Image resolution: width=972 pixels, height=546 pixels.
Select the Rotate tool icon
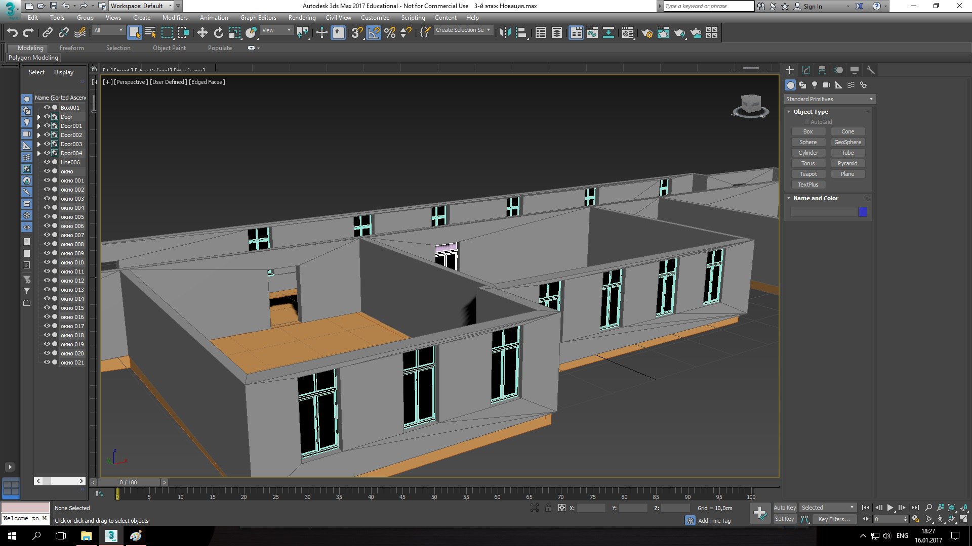[x=218, y=33]
